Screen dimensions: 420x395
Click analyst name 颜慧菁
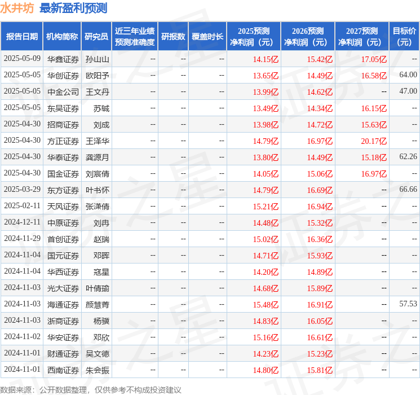(97, 304)
